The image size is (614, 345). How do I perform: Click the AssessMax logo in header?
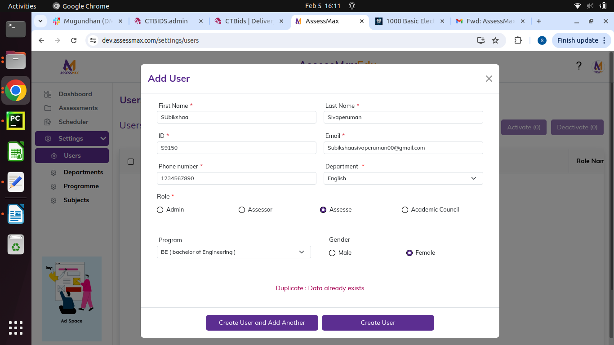point(69,66)
